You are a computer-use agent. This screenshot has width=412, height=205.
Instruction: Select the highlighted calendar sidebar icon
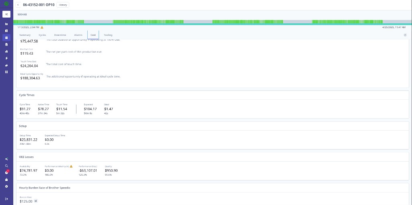point(6,37)
